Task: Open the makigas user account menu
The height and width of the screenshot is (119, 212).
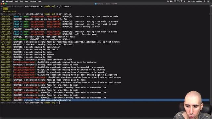Action: 199,1
